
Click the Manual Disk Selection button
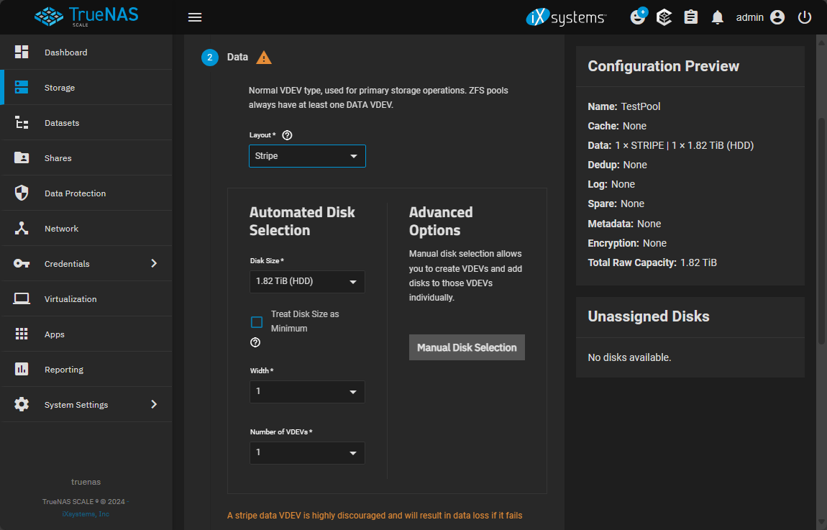467,347
